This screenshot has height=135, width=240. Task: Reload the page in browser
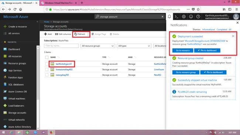click(x=15, y=9)
